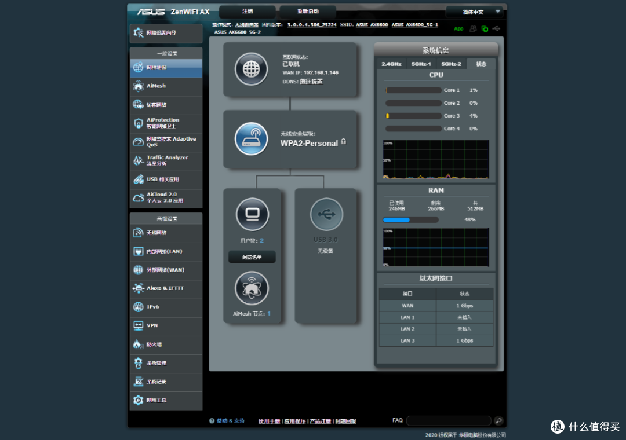The width and height of the screenshot is (626, 440).
Task: Click the RAM usage graph
Action: [436, 247]
